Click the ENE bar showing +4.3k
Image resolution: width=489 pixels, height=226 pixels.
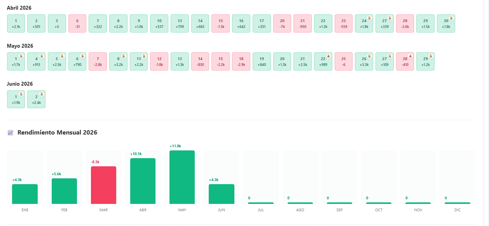point(25,194)
